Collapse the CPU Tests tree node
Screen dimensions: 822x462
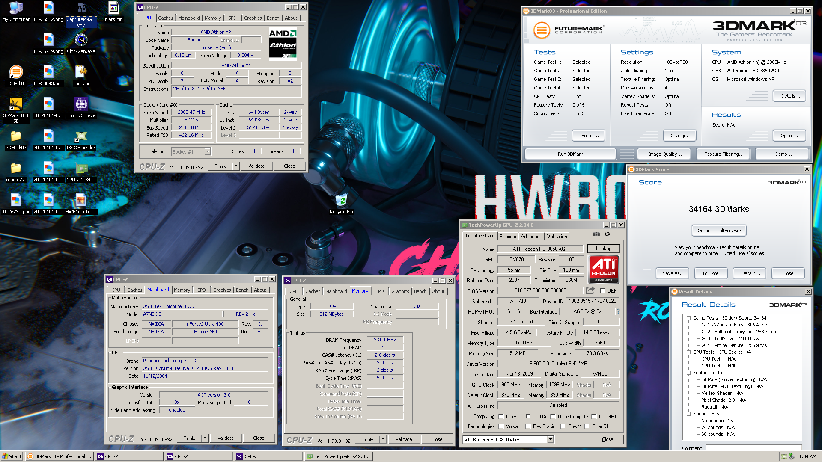688,352
